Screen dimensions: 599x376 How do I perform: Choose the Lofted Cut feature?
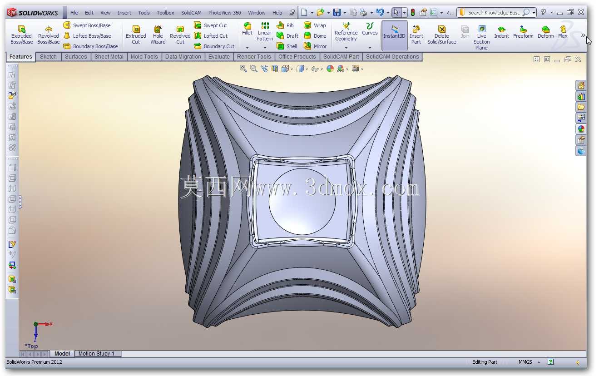click(211, 36)
